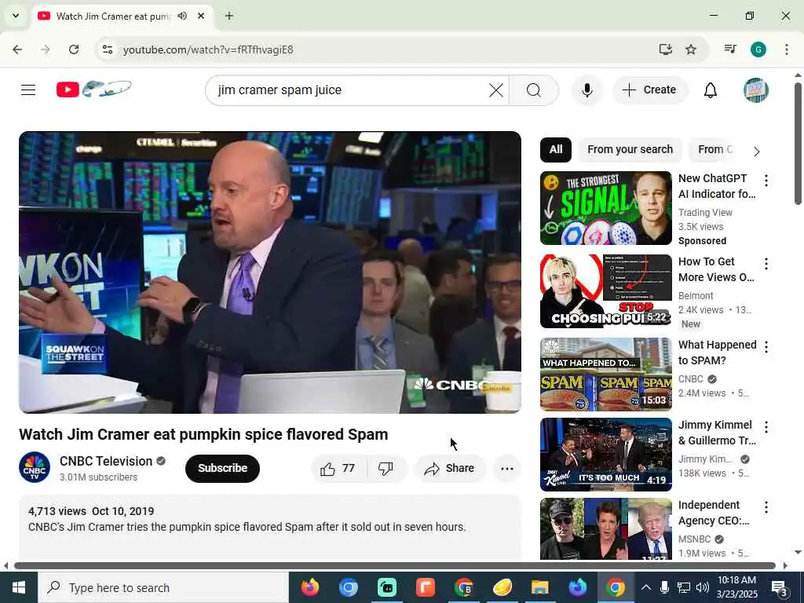Open The Strongest Signal thumbnail
This screenshot has width=804, height=603.
coord(605,207)
